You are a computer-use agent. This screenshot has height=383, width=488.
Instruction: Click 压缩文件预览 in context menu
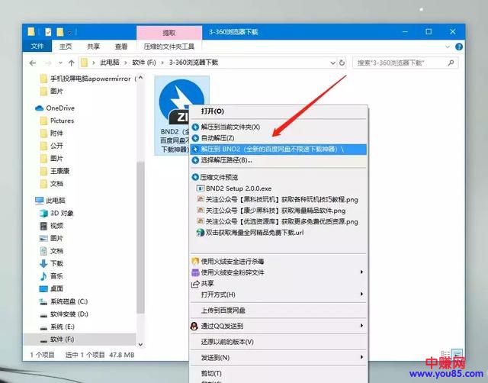click(219, 178)
